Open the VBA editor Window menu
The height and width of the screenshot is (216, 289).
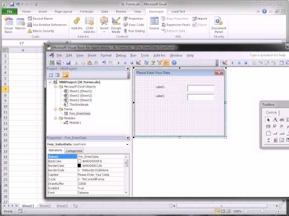click(x=176, y=55)
